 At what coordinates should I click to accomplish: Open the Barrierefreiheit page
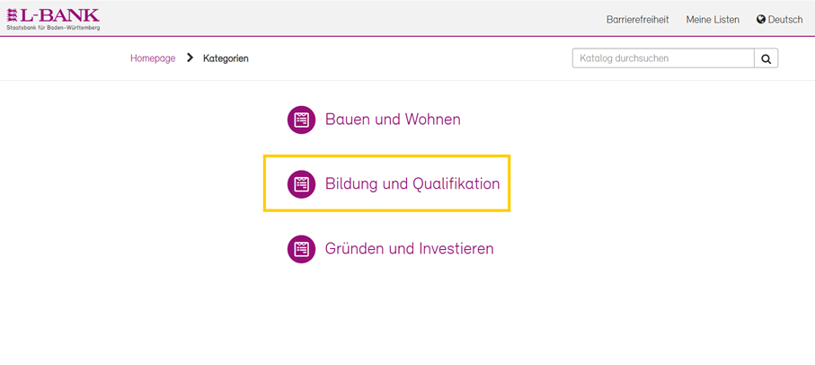[x=637, y=20]
